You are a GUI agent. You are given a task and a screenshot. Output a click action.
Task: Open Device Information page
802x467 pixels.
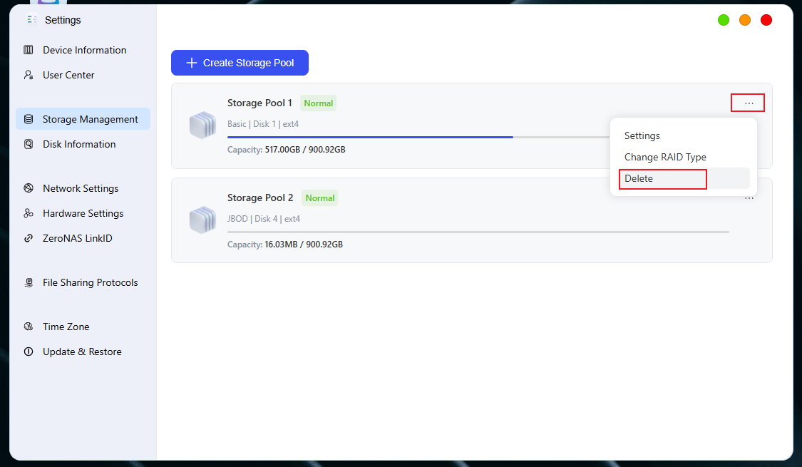(x=83, y=50)
